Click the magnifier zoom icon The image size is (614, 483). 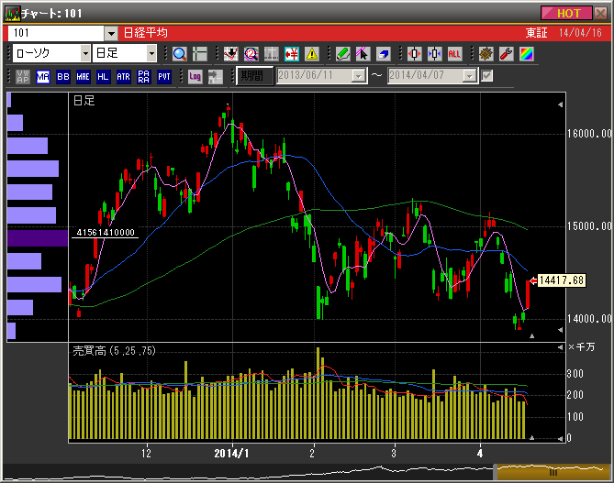coord(179,54)
